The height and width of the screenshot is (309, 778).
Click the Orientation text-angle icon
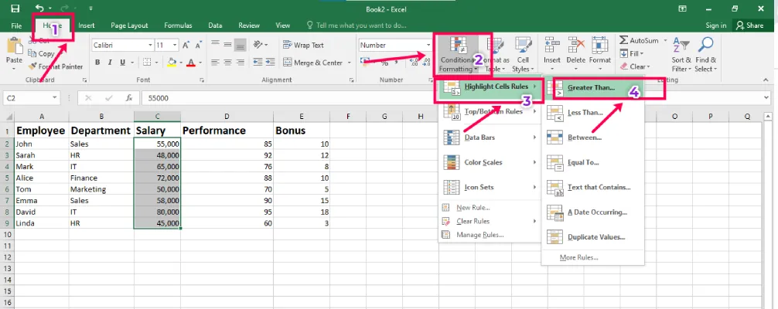point(258,45)
